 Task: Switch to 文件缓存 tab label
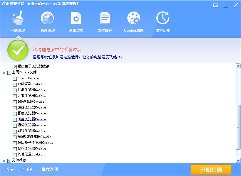(x=105, y=31)
